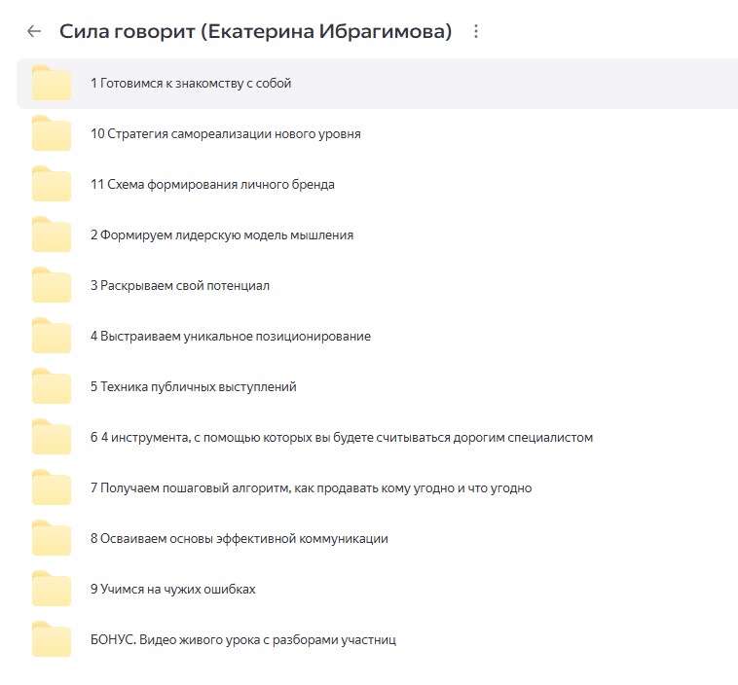
Task: Open '11 Схема формирования личного бренда'
Action: coord(212,185)
